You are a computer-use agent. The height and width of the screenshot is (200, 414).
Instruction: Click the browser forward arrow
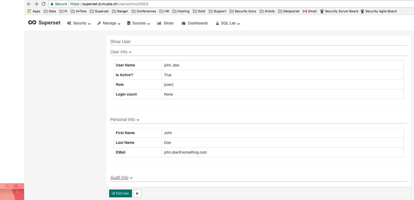pos(36,4)
